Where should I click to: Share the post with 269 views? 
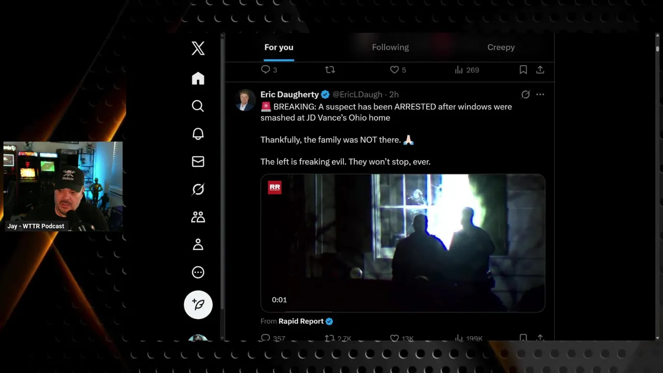tap(540, 70)
